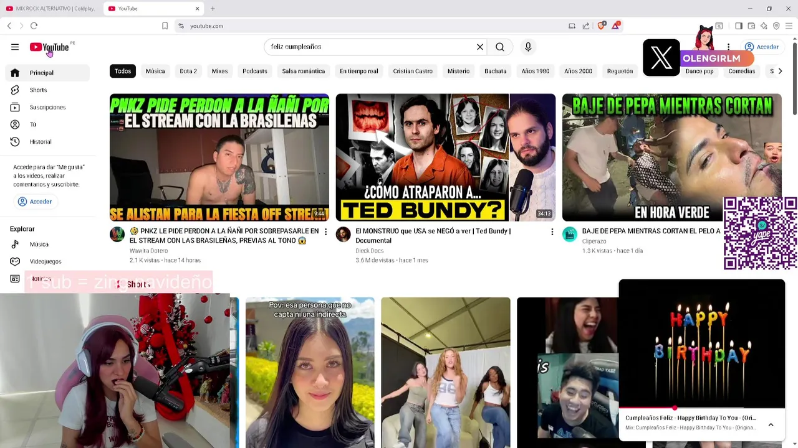The width and height of the screenshot is (798, 448).
Task: Select the Dota 2 filter chip
Action: [x=188, y=71]
